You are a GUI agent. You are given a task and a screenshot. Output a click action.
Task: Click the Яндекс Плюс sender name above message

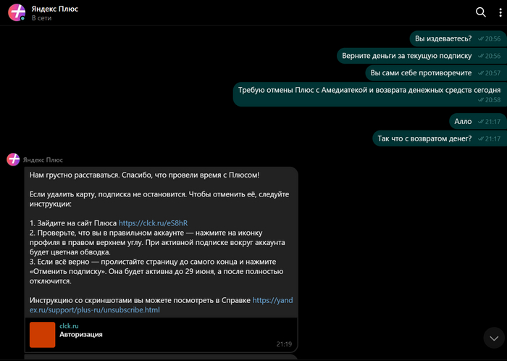(x=43, y=159)
